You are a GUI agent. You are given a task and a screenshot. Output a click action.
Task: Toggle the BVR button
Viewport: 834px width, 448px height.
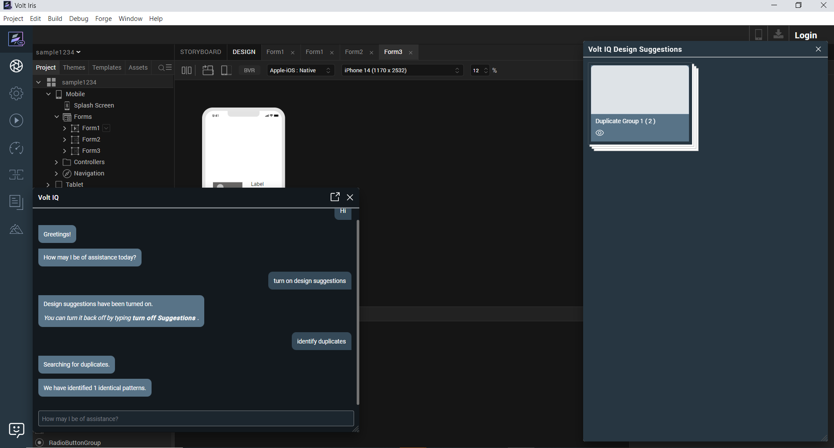point(249,71)
